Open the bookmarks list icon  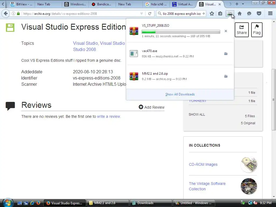pyautogui.click(x=220, y=13)
